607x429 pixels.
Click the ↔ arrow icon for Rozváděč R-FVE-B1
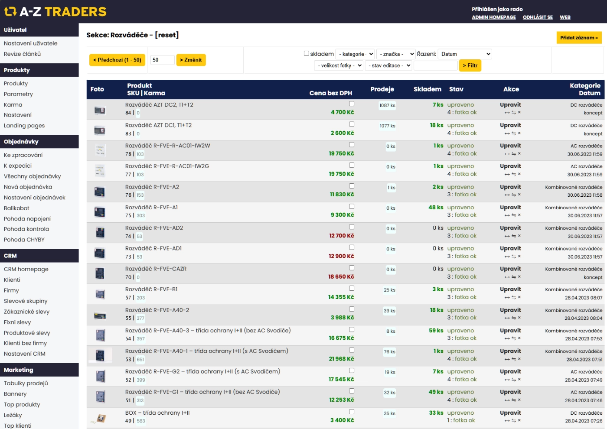pyautogui.click(x=507, y=298)
